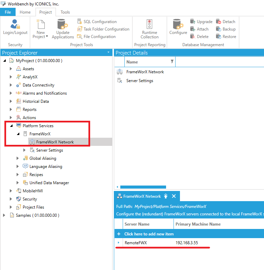The image size is (264, 270).
Task: Expand the Assets node
Action: point(11,69)
